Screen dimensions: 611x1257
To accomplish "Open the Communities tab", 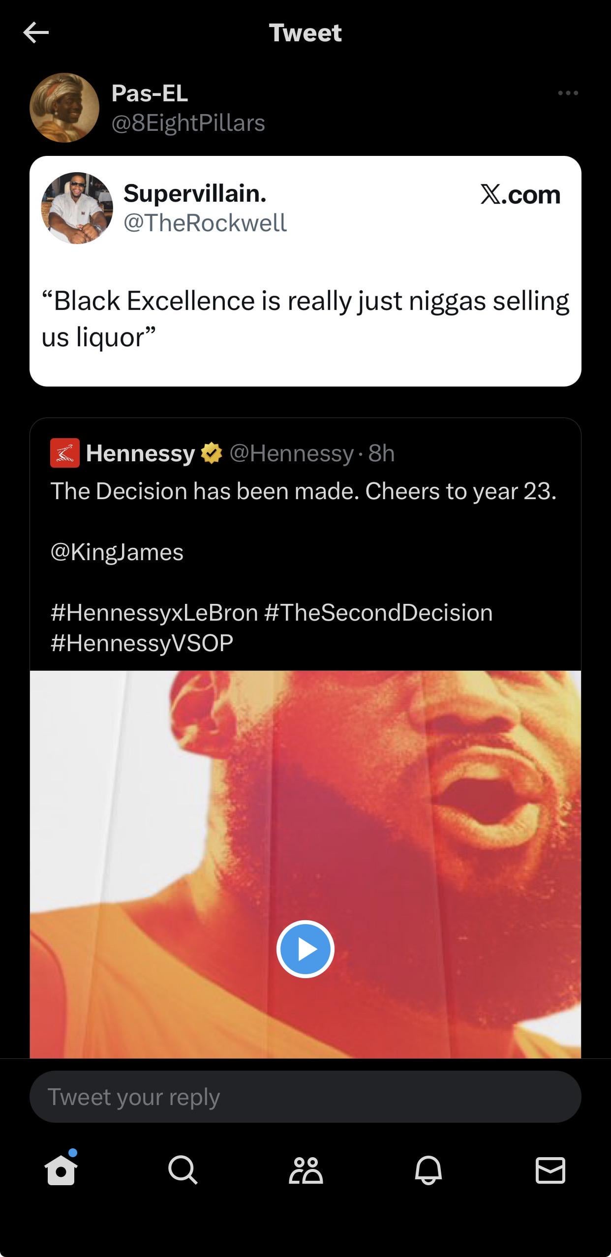I will (305, 1170).
